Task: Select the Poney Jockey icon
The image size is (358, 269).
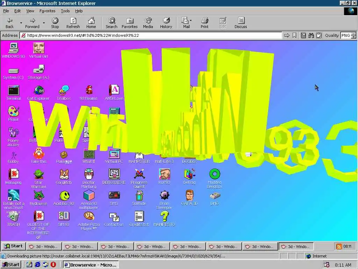Action: [x=14, y=137]
